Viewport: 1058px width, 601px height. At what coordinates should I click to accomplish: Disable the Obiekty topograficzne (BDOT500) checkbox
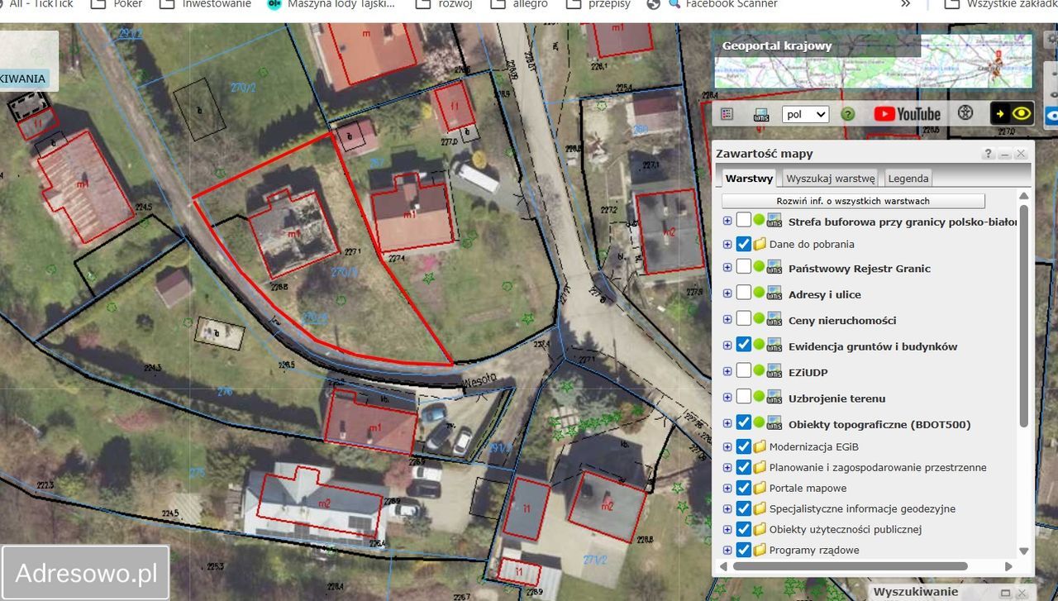coord(744,423)
